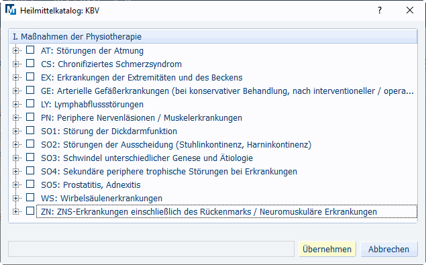The height and width of the screenshot is (265, 426).
Task: Check the LY: Lymphabflussstörungen checkbox
Action: [x=30, y=103]
